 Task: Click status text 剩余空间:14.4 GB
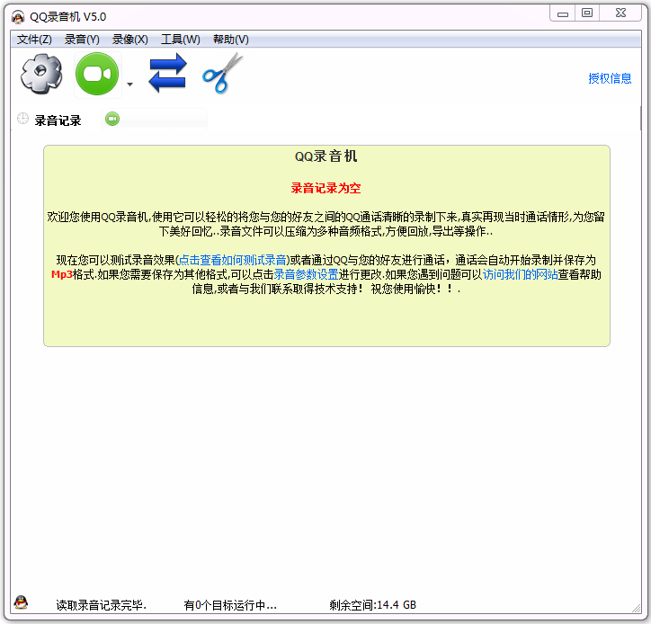pyautogui.click(x=373, y=605)
